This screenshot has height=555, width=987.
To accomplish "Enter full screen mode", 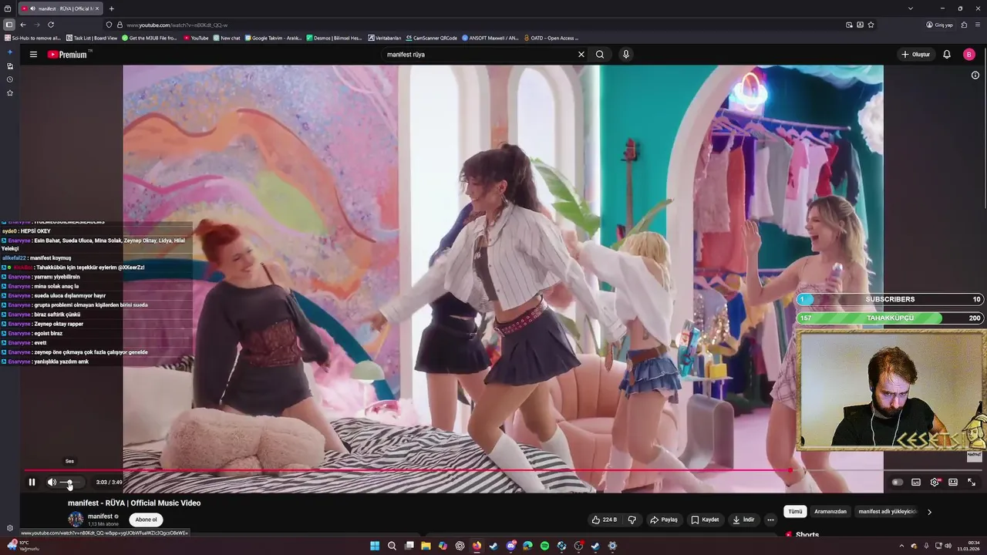I will pos(972,483).
